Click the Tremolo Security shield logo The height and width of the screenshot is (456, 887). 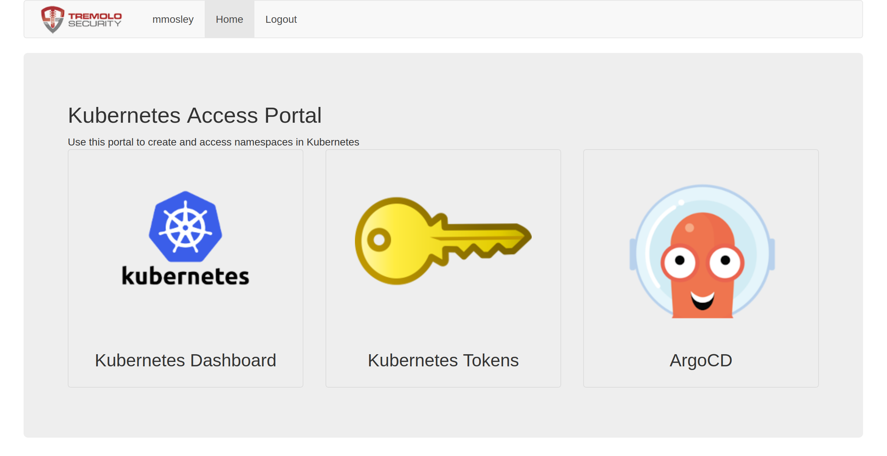[53, 19]
